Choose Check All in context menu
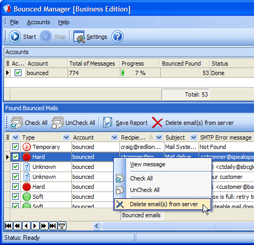254x245 pixels. point(163,178)
